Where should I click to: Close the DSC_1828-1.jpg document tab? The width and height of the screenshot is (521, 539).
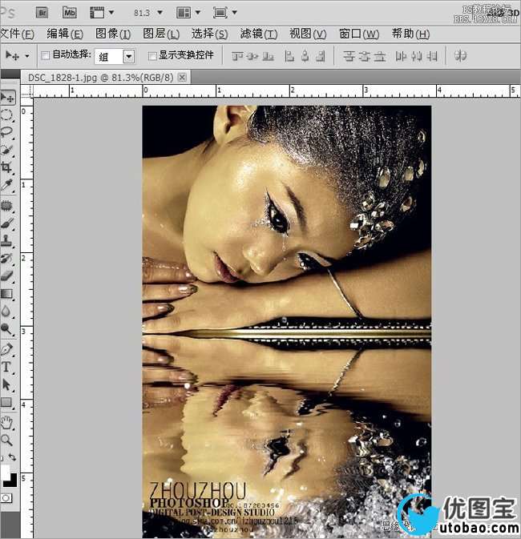pos(183,78)
